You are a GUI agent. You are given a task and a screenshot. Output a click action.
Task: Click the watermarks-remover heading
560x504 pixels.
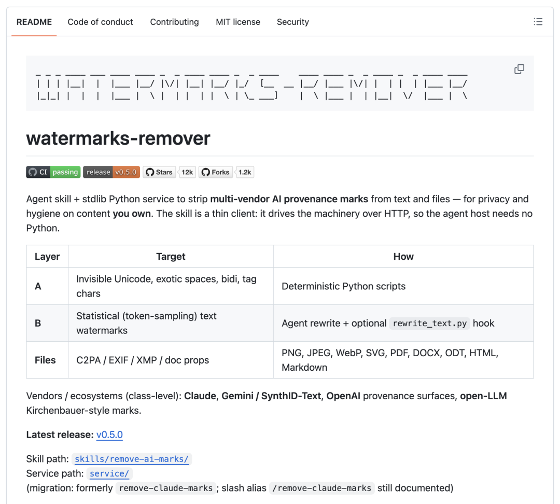point(118,138)
